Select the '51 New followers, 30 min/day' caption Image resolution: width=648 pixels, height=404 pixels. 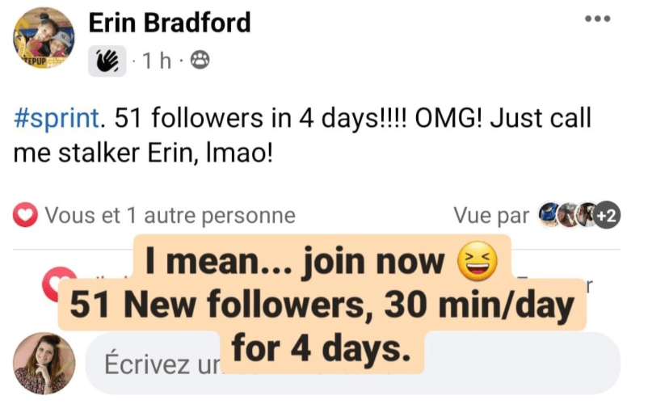tap(322, 305)
